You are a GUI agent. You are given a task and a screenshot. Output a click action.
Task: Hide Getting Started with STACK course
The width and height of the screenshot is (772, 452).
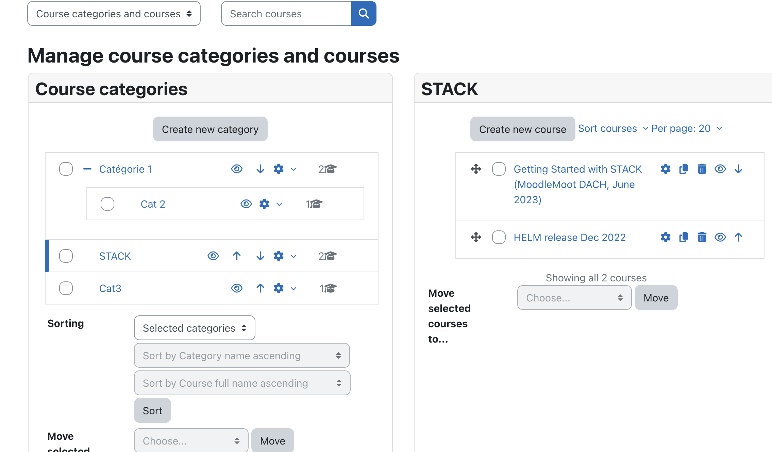coord(720,169)
